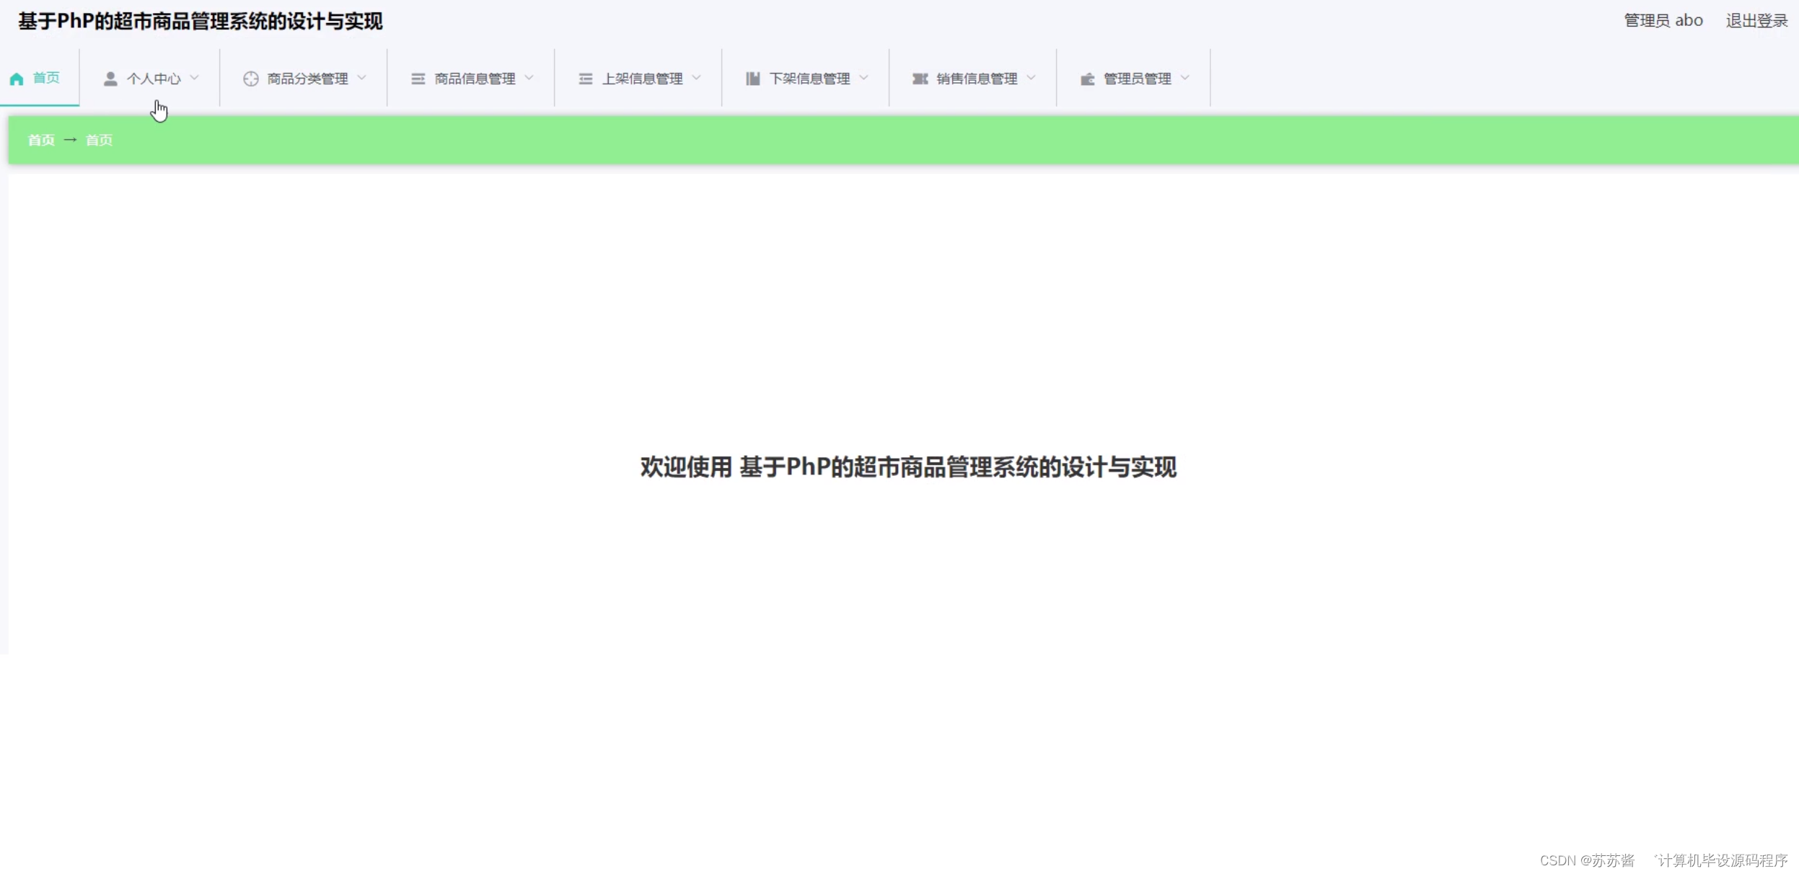The image size is (1799, 874).
Task: Click the wallet icon beside 管理员管理
Action: click(x=1087, y=79)
